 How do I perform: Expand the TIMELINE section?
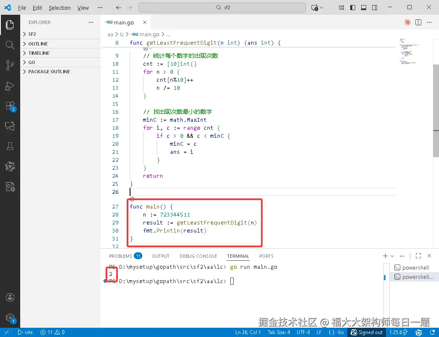tap(61, 53)
